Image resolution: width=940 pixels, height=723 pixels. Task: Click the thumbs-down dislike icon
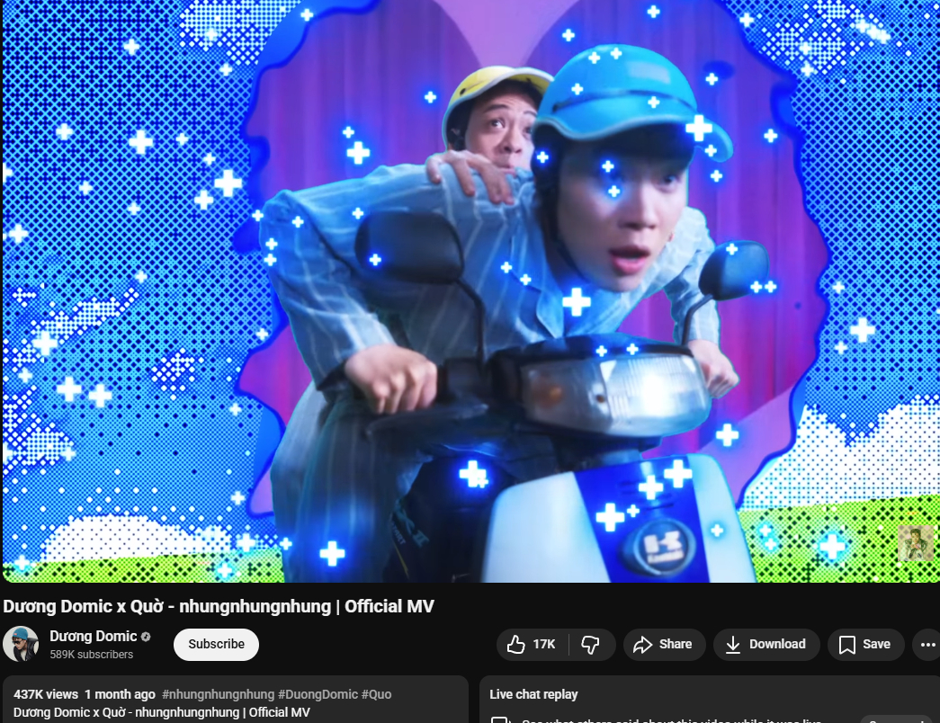pyautogui.click(x=591, y=644)
